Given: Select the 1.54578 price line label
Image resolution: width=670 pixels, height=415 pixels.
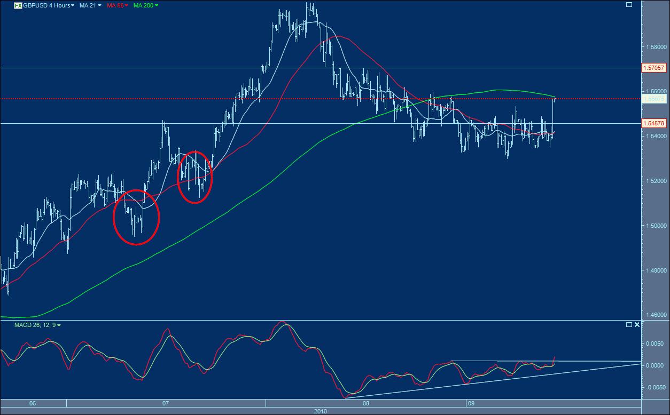Looking at the screenshot, I should pyautogui.click(x=655, y=123).
